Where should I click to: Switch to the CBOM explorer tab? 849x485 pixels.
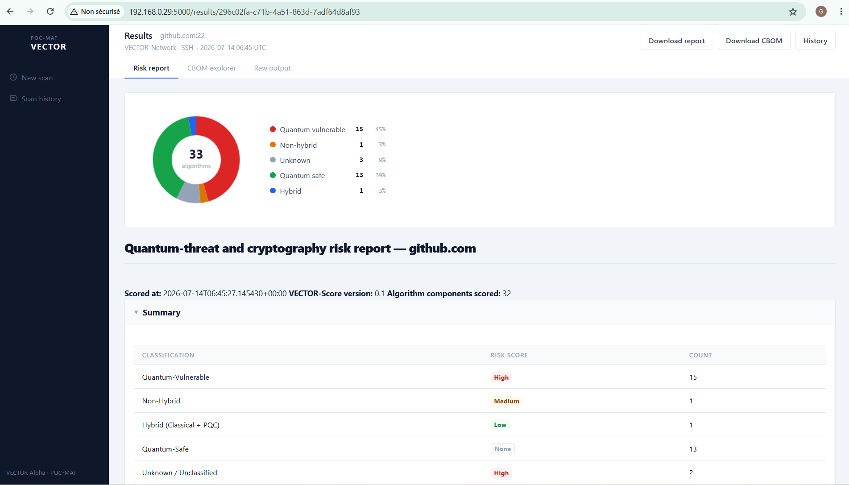pos(211,68)
